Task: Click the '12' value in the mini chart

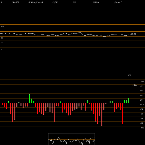Action: tap(93, 141)
